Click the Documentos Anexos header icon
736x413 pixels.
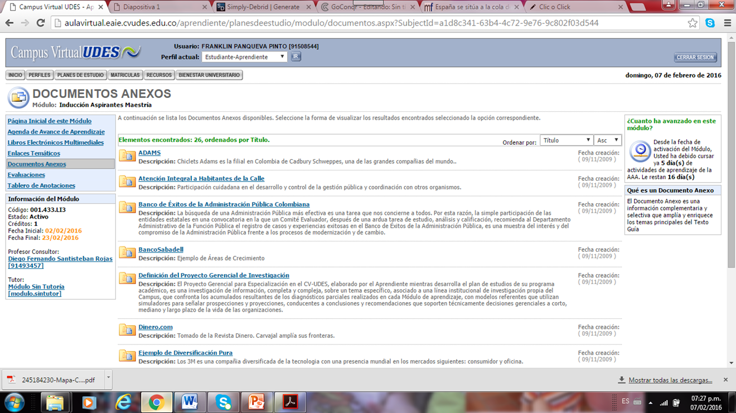click(x=18, y=98)
